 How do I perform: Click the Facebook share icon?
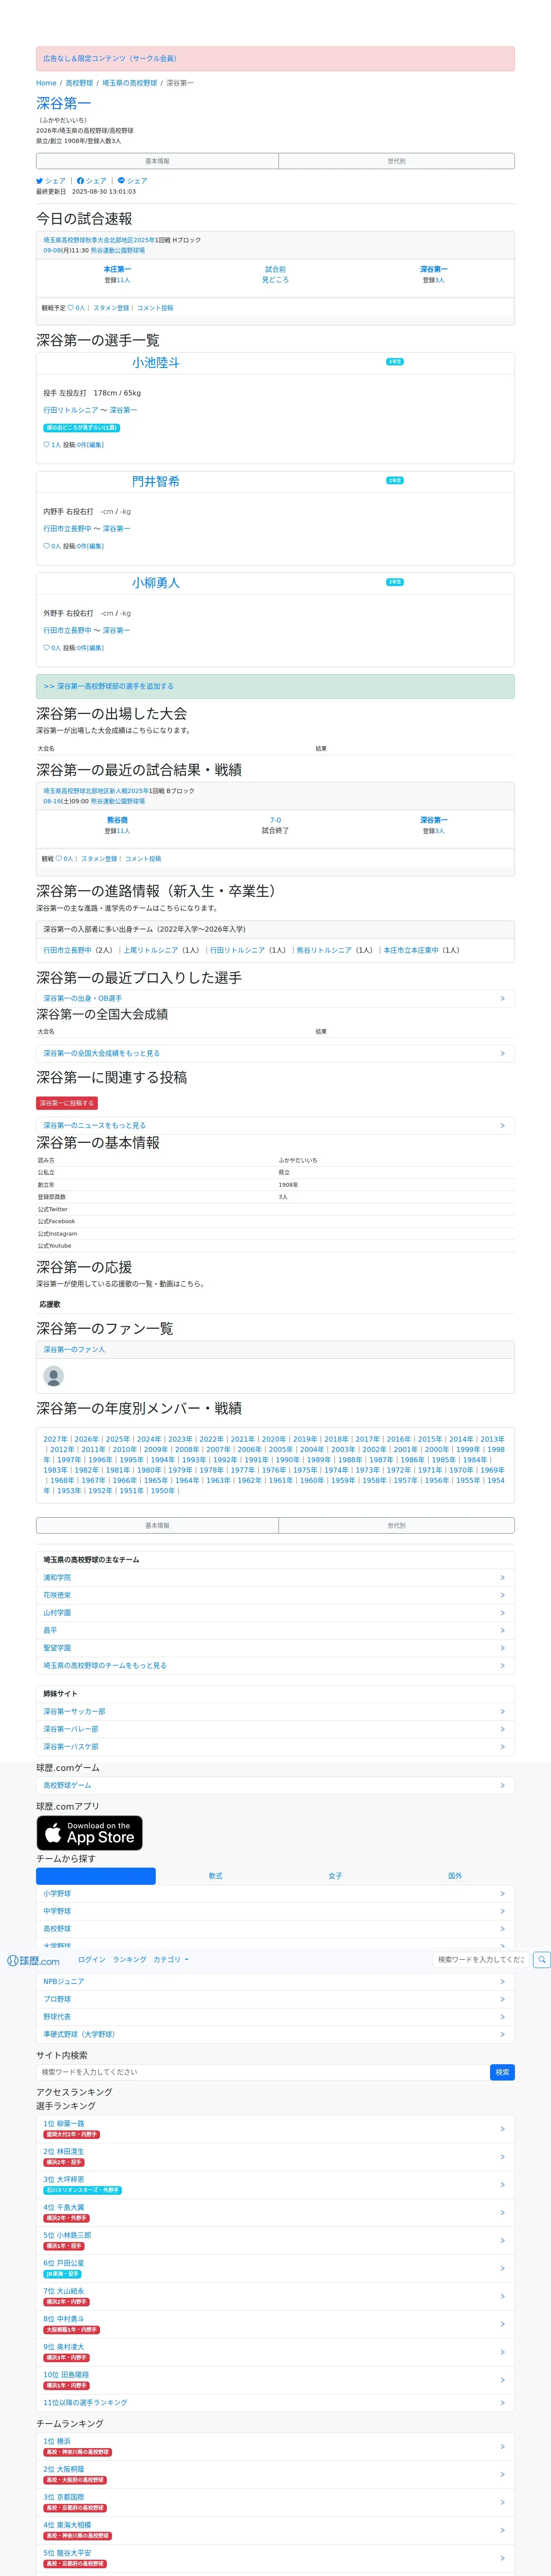tap(80, 181)
